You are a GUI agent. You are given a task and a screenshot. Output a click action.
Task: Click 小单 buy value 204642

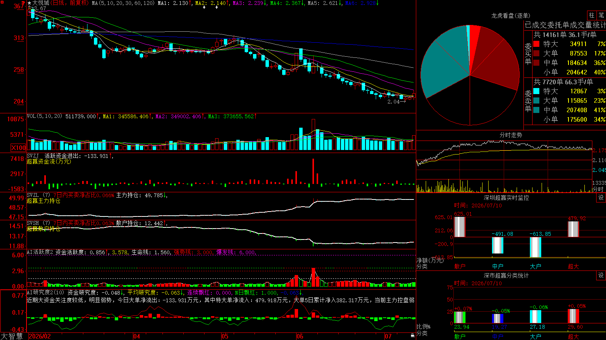577,72
